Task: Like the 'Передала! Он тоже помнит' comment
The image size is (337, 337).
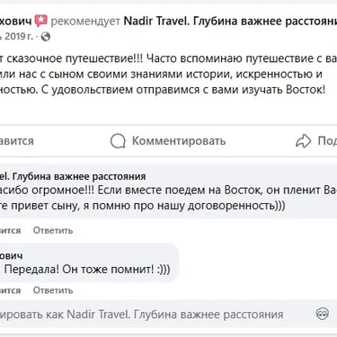Action: coord(10,290)
